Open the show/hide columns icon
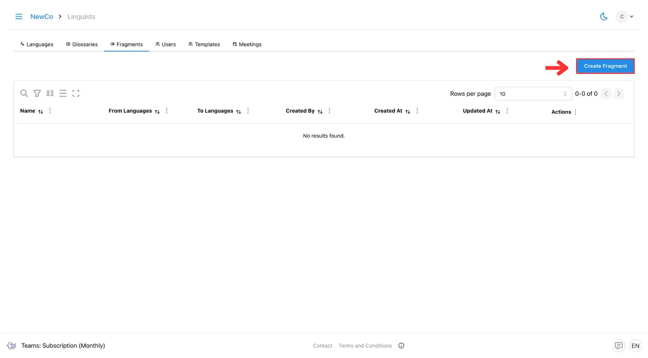 click(x=50, y=93)
